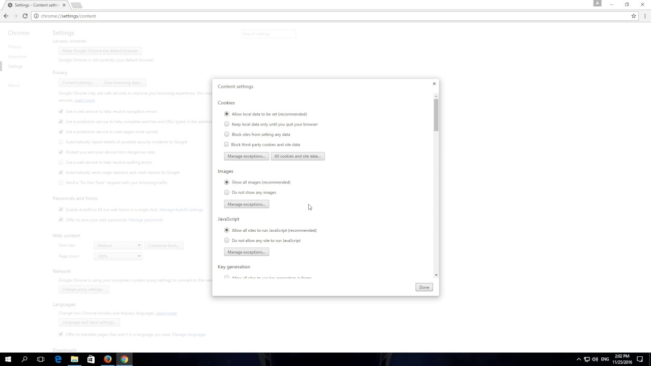The image size is (651, 366).
Task: Select Show all images radio button
Action: 227,182
